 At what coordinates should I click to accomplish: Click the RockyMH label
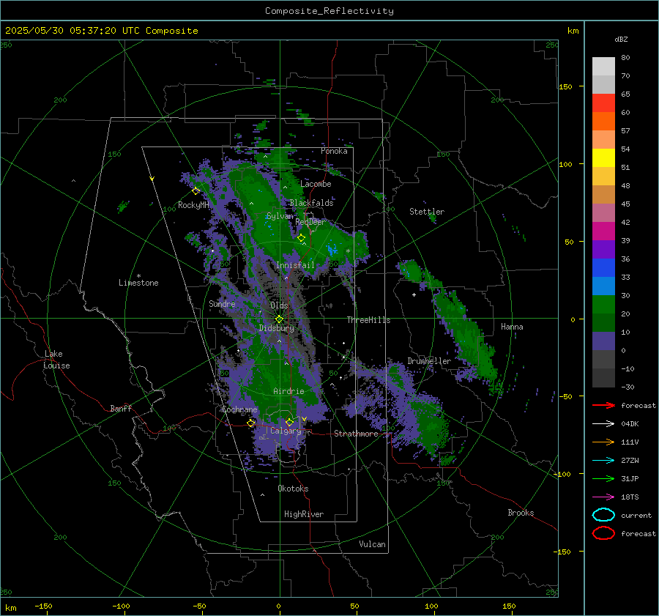click(193, 205)
